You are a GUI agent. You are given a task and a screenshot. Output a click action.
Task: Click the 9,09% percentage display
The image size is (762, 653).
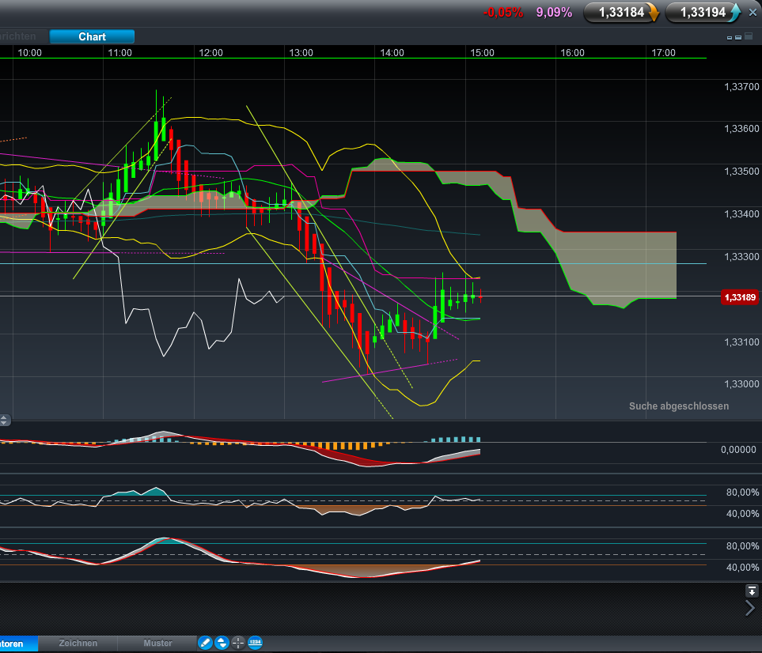554,13
